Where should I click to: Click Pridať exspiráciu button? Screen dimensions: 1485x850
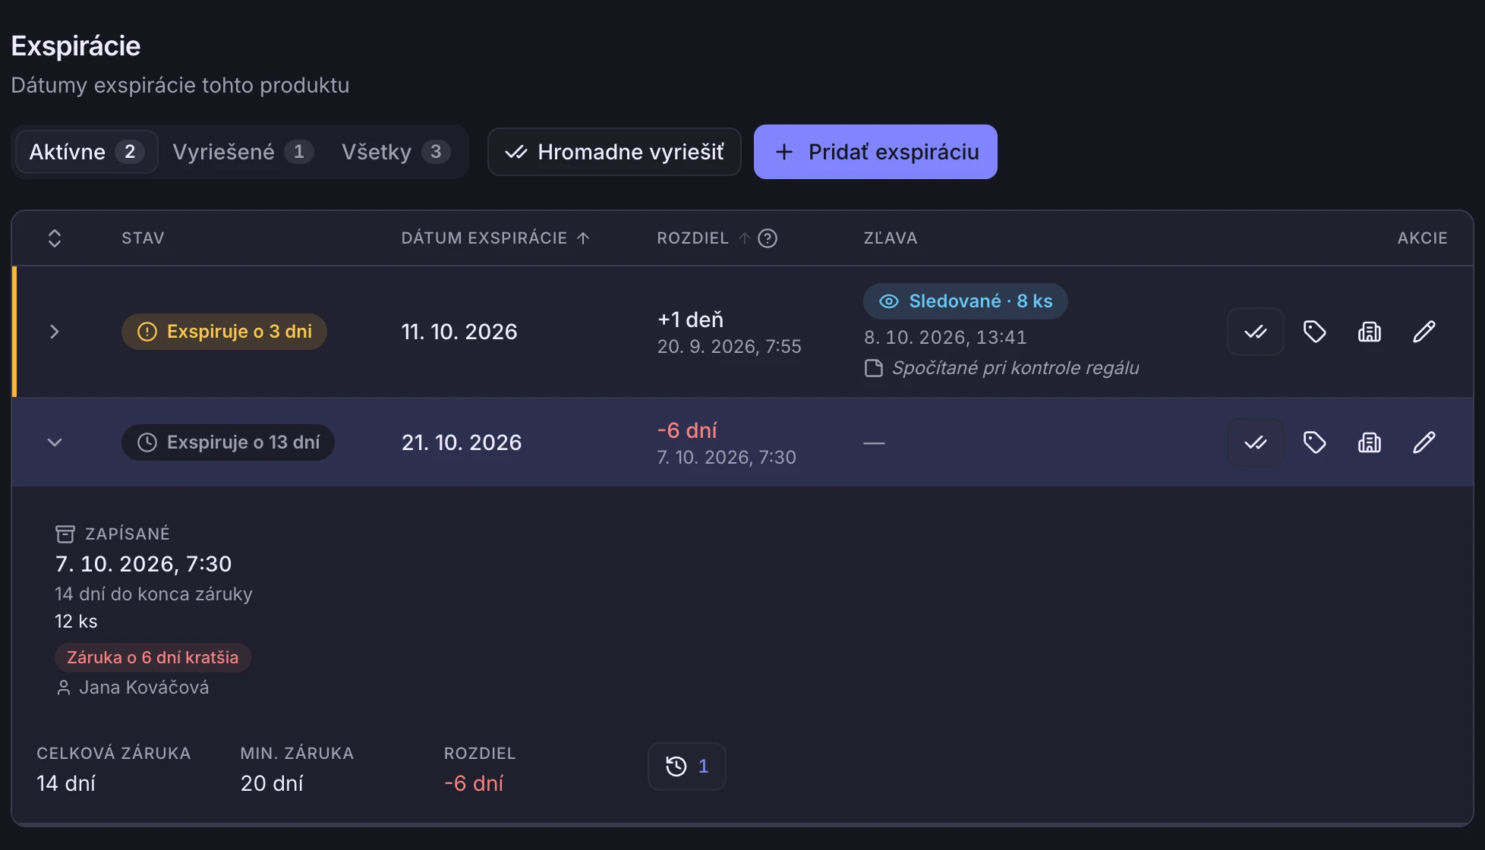875,152
